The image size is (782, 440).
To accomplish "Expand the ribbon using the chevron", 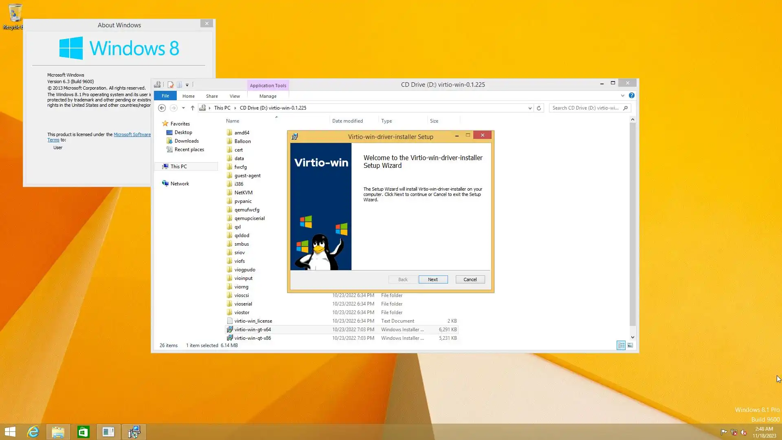I will click(622, 96).
